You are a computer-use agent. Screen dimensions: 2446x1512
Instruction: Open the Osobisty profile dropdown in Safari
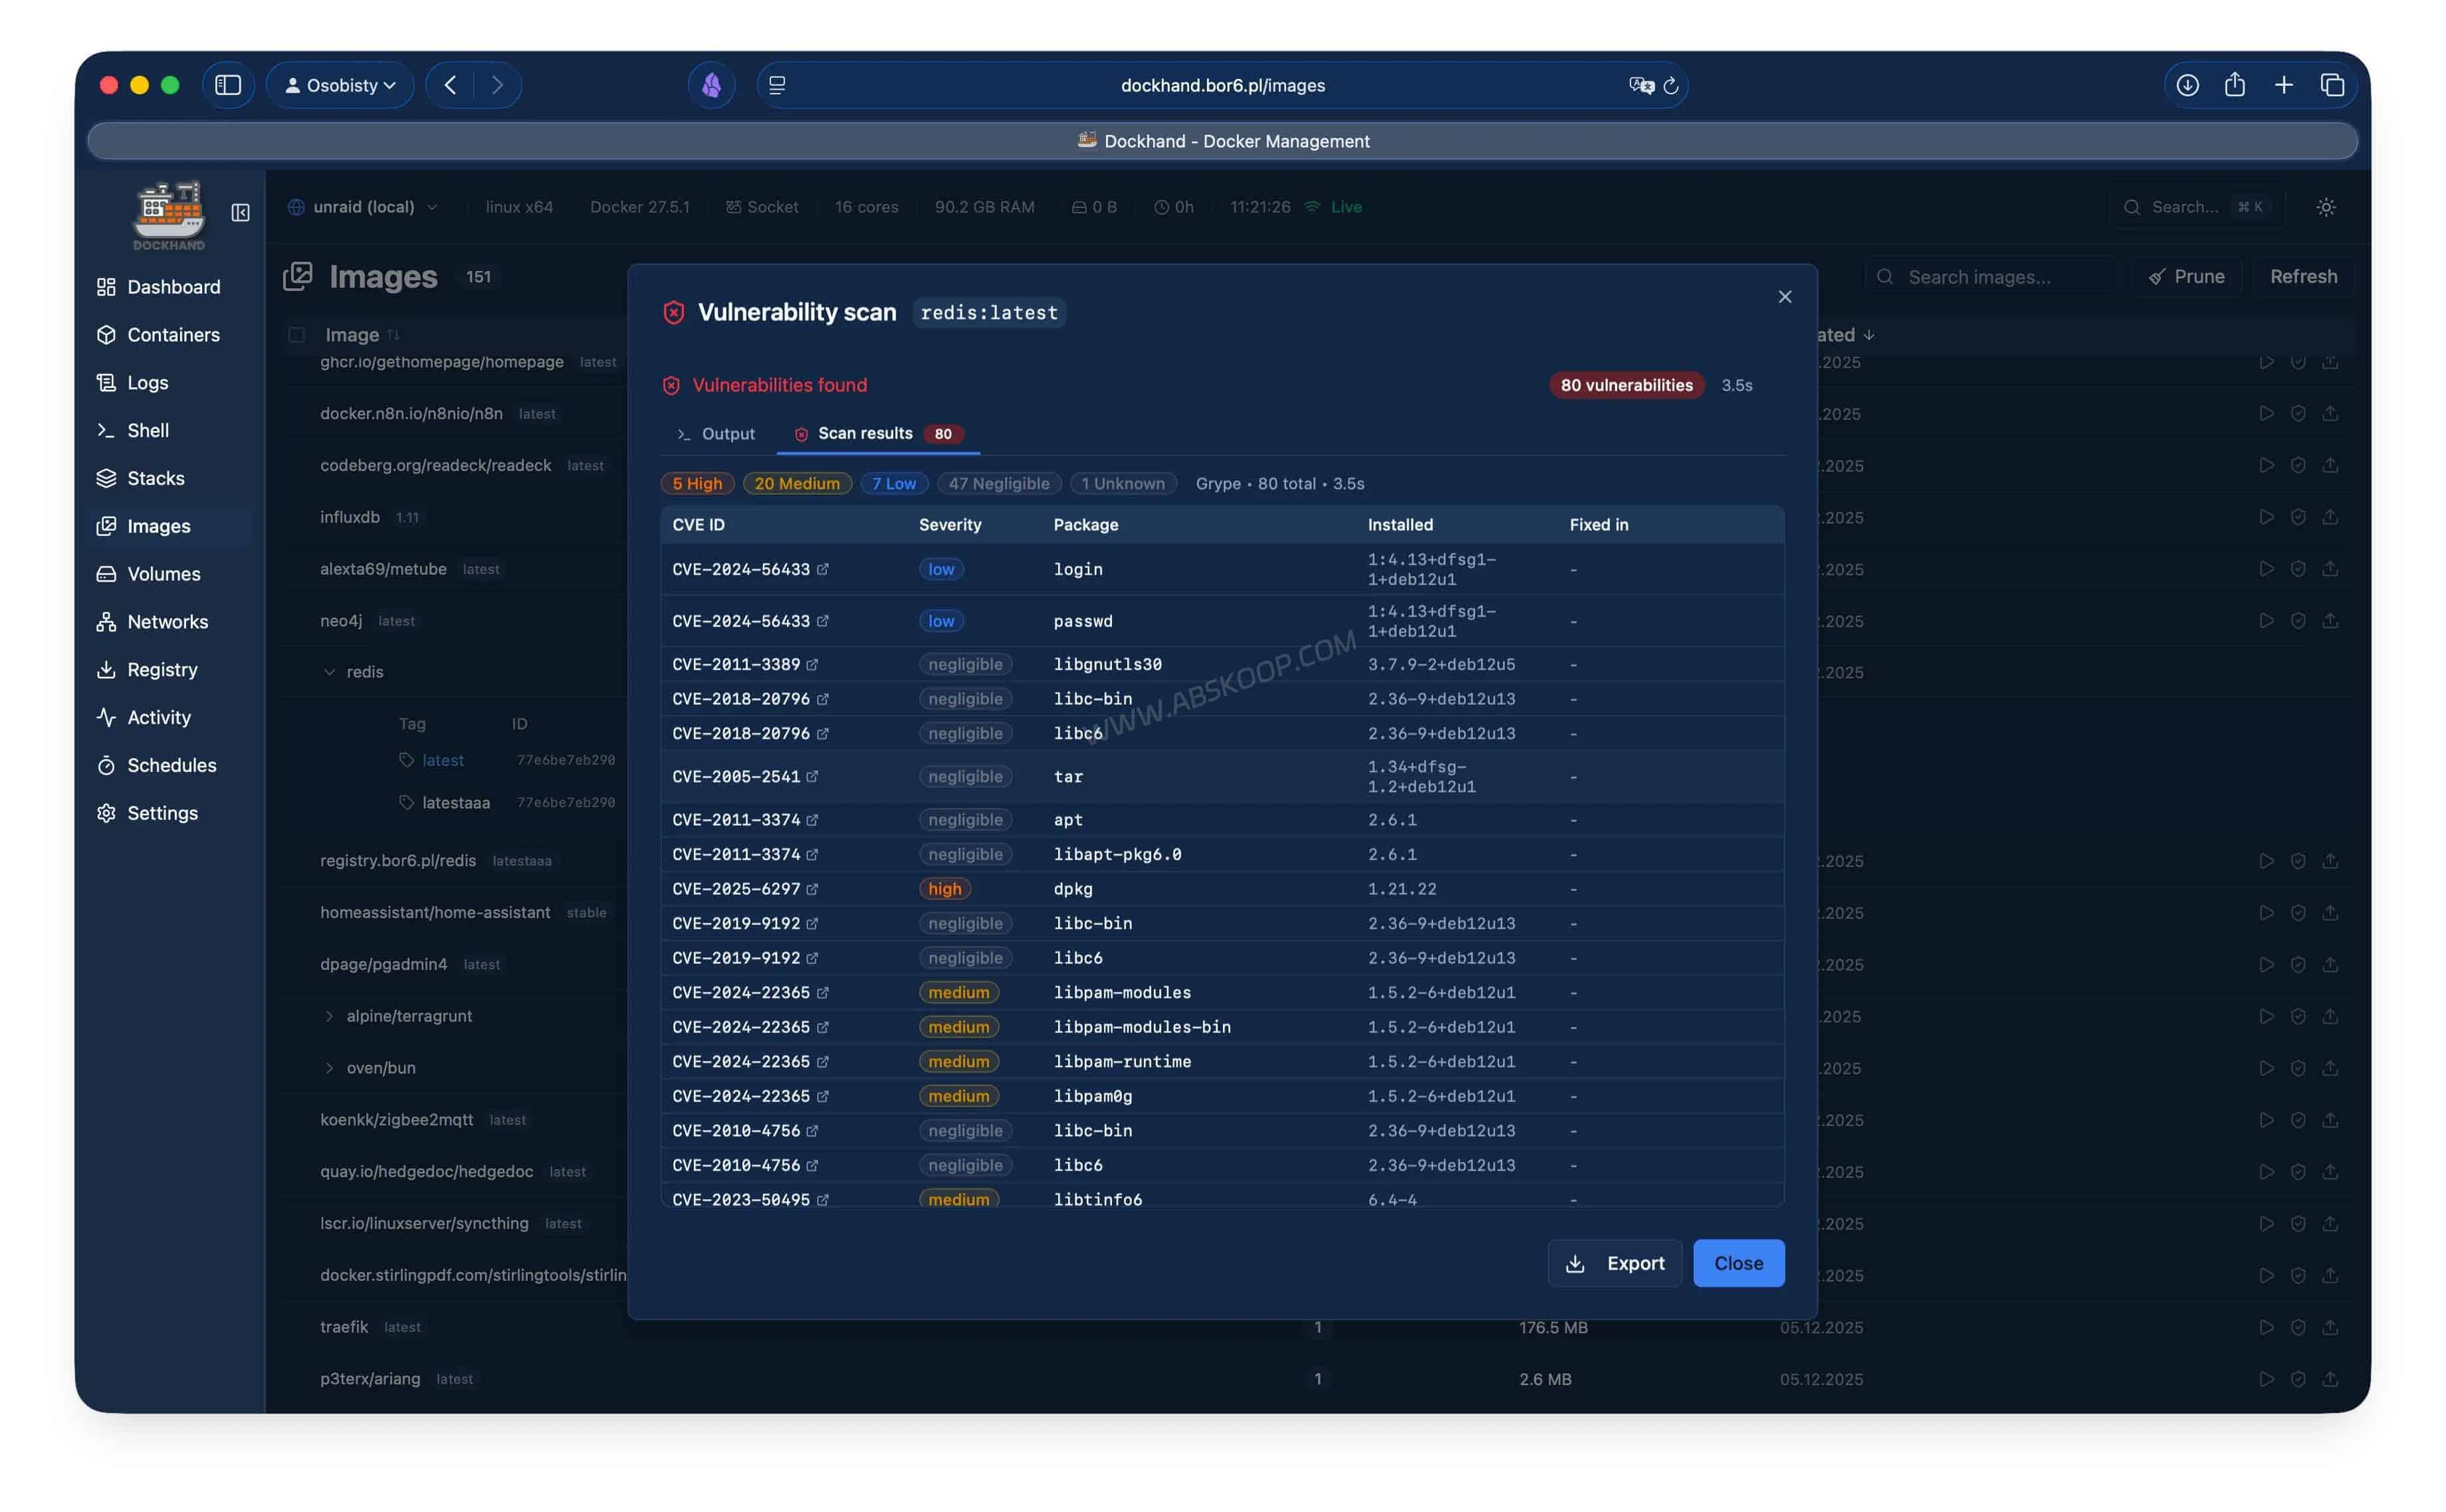340,85
